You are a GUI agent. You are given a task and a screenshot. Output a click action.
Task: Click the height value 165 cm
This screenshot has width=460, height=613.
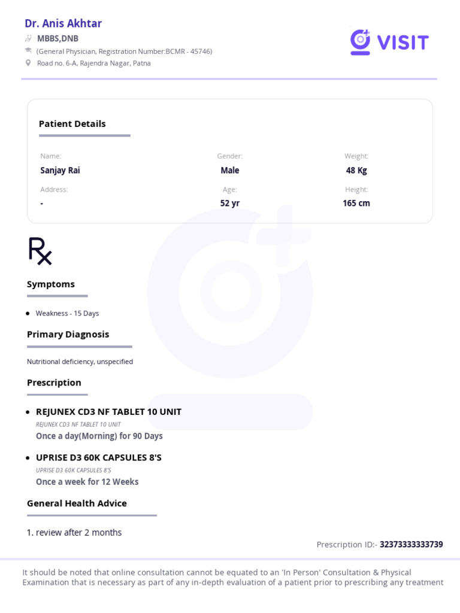coord(356,204)
